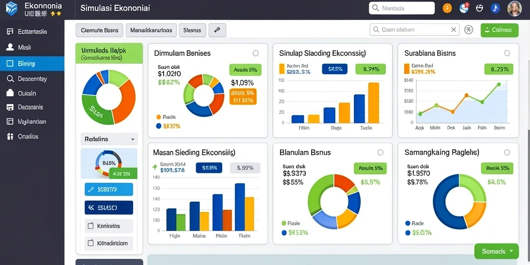Open the user profile avatar
This screenshot has width=530, height=265.
coord(514,8)
